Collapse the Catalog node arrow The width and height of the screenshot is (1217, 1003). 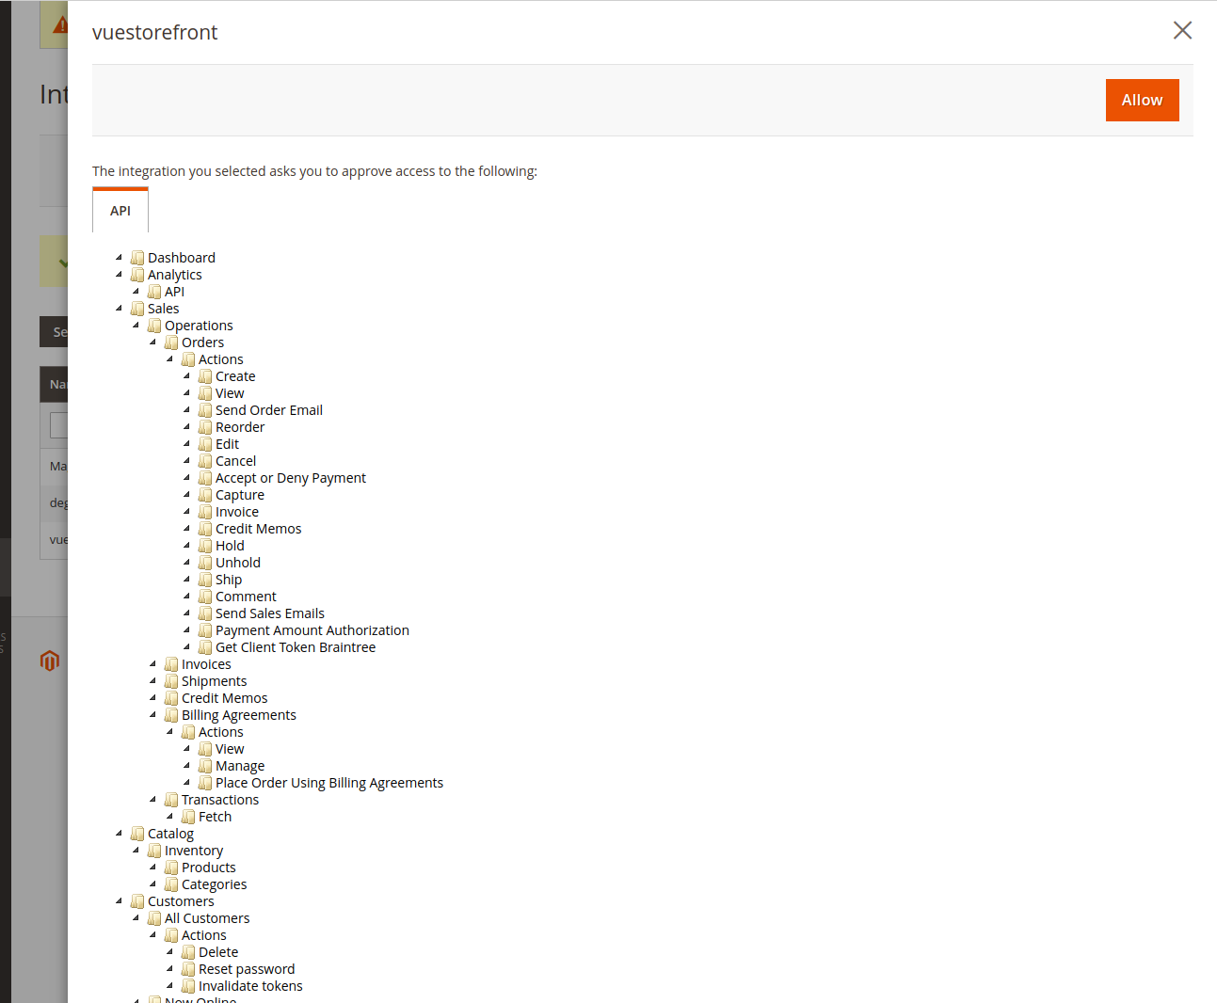(120, 834)
